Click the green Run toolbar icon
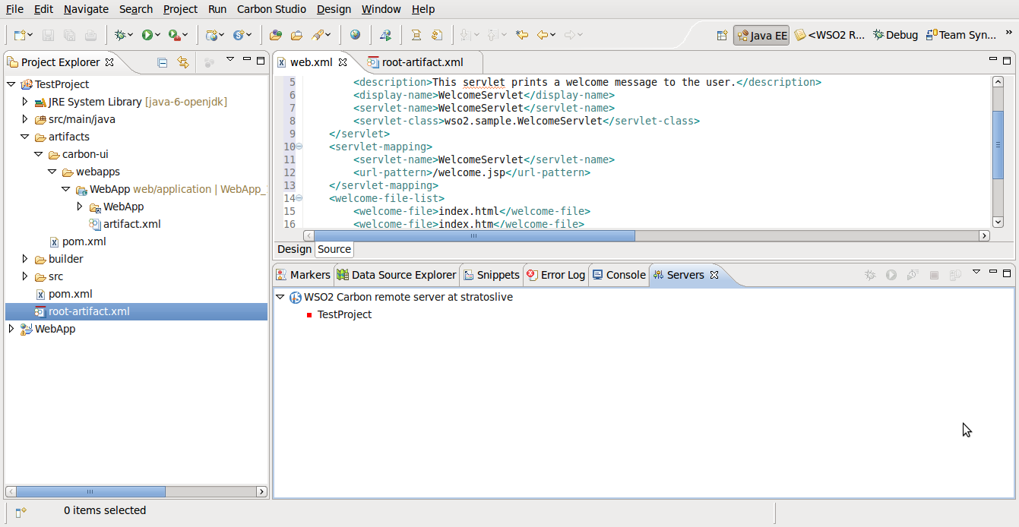 147,35
